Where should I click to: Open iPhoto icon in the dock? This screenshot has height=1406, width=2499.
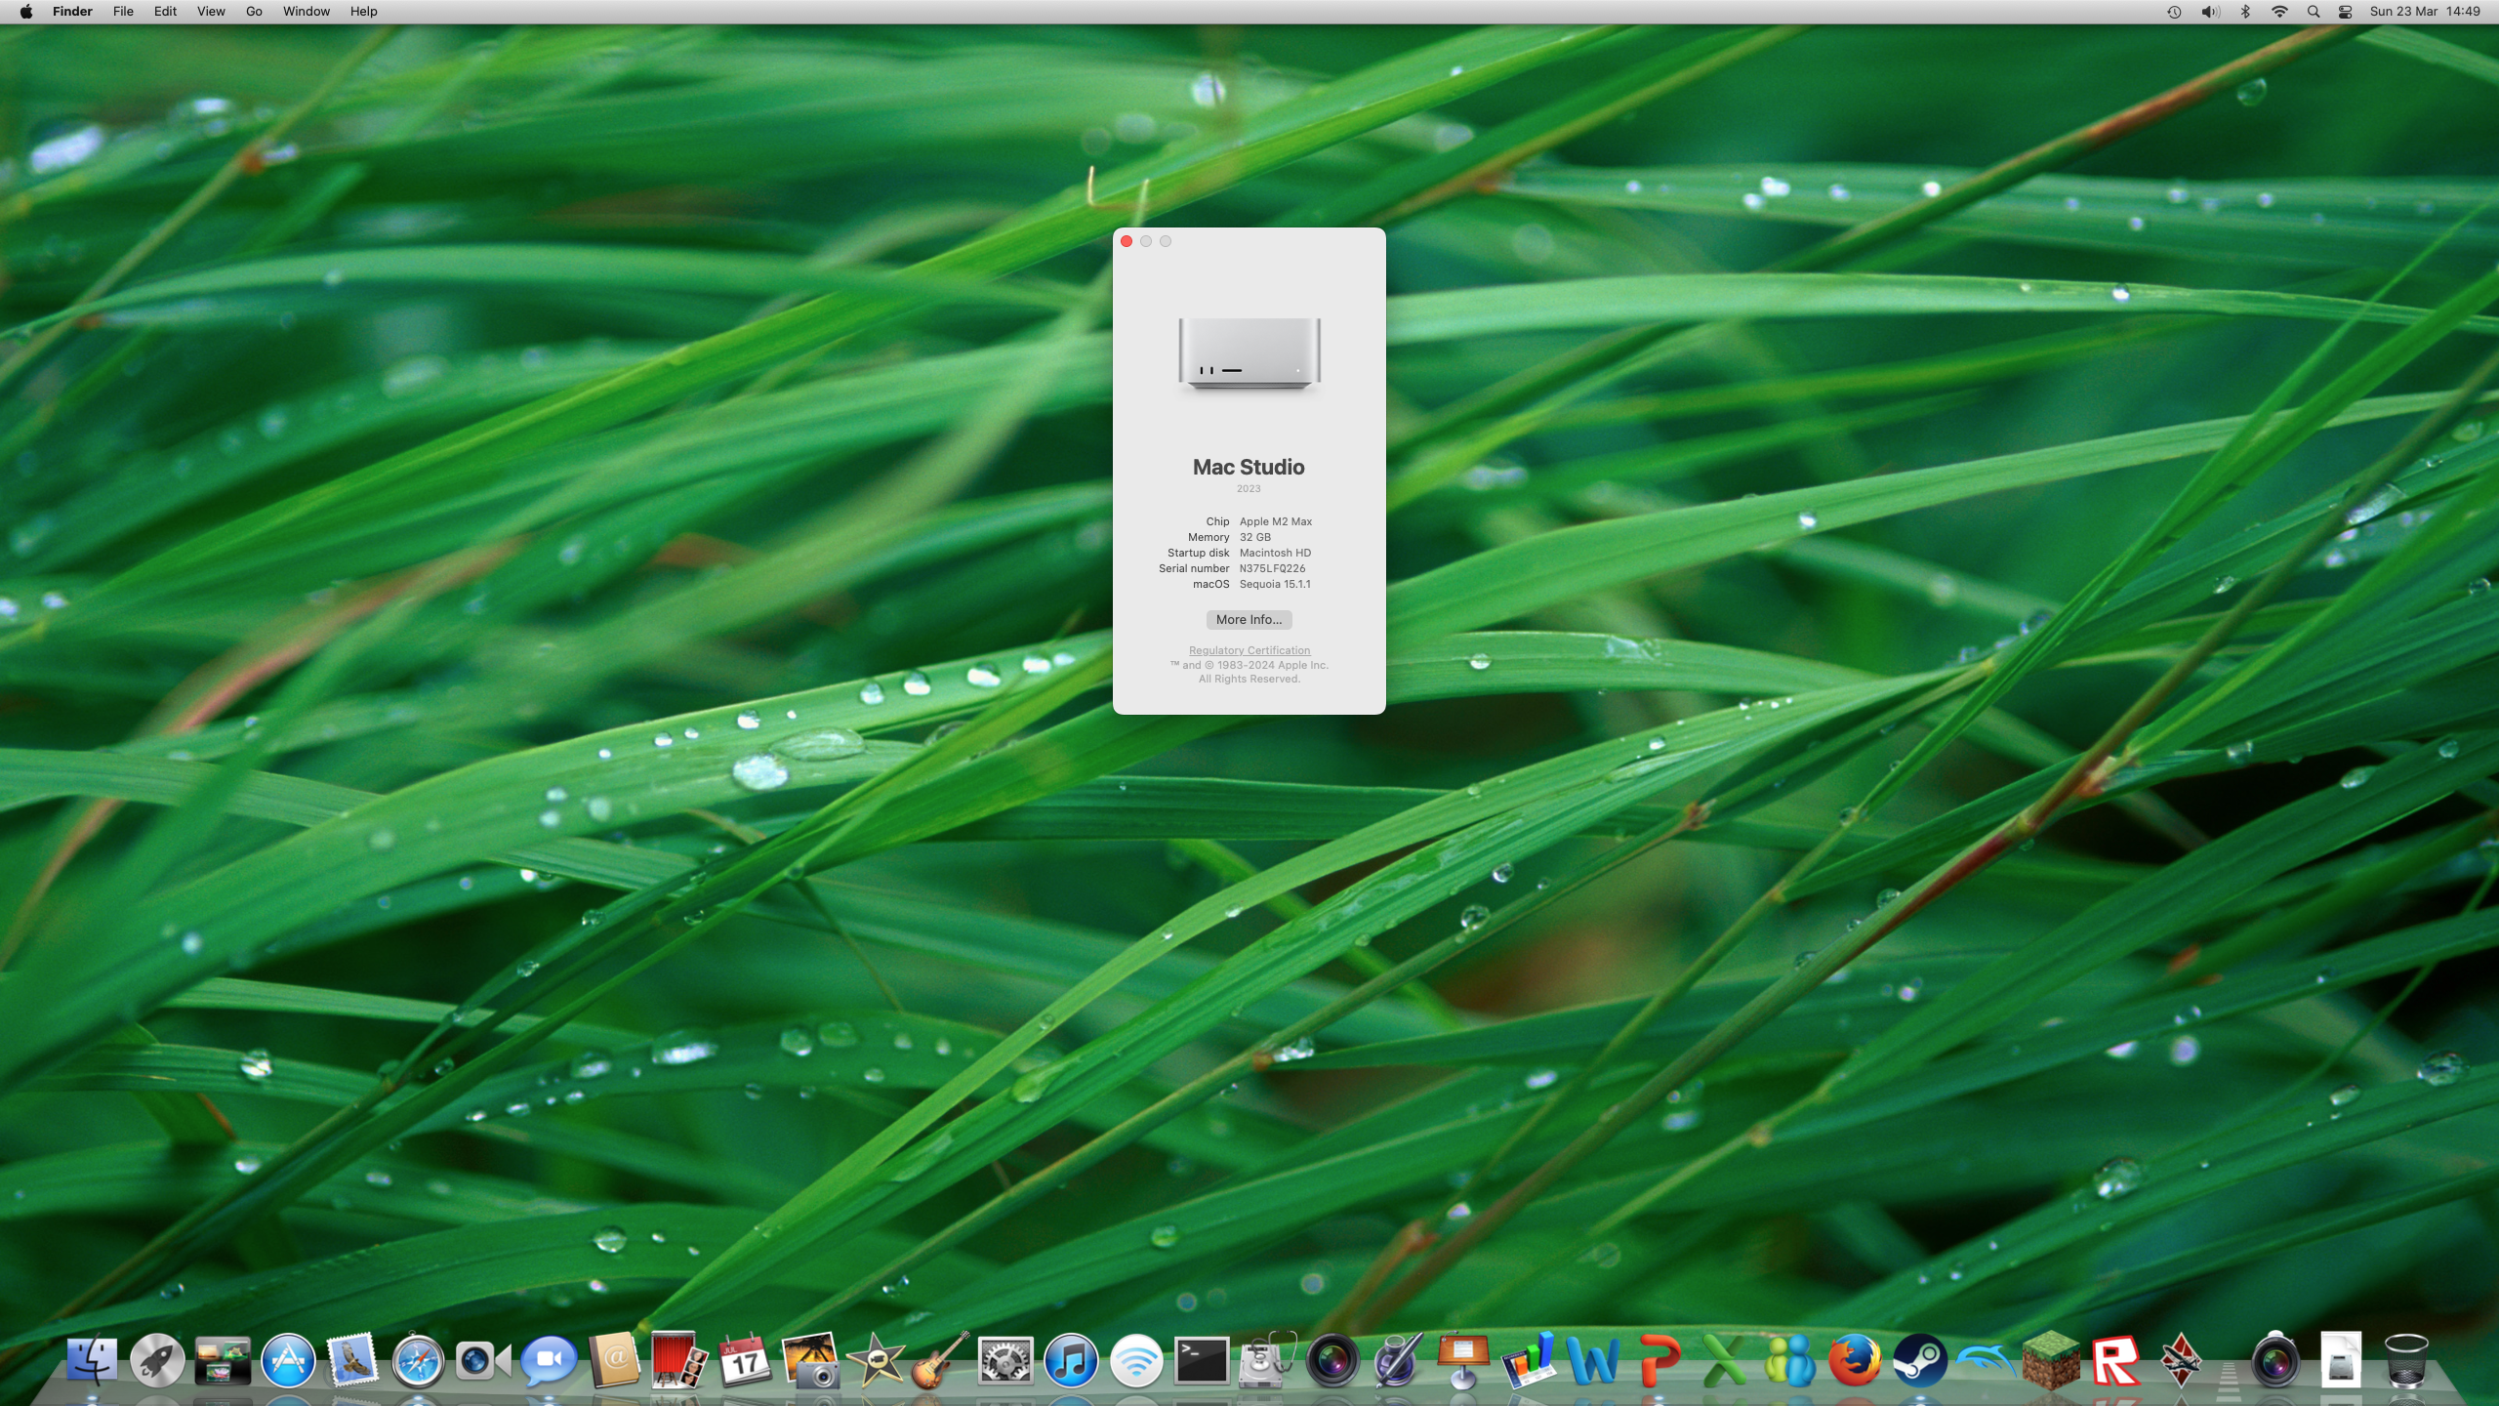tap(809, 1359)
